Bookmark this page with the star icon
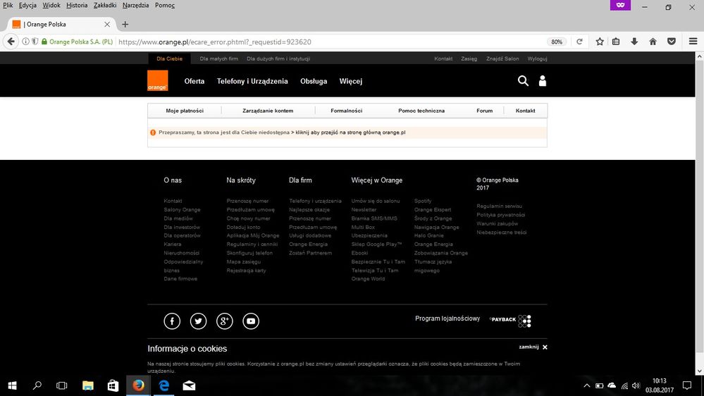 click(x=600, y=42)
